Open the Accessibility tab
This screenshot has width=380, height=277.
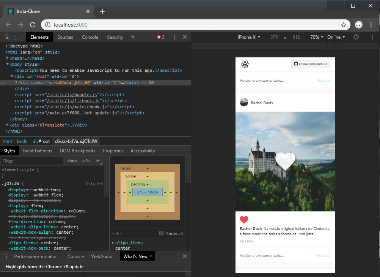click(143, 151)
